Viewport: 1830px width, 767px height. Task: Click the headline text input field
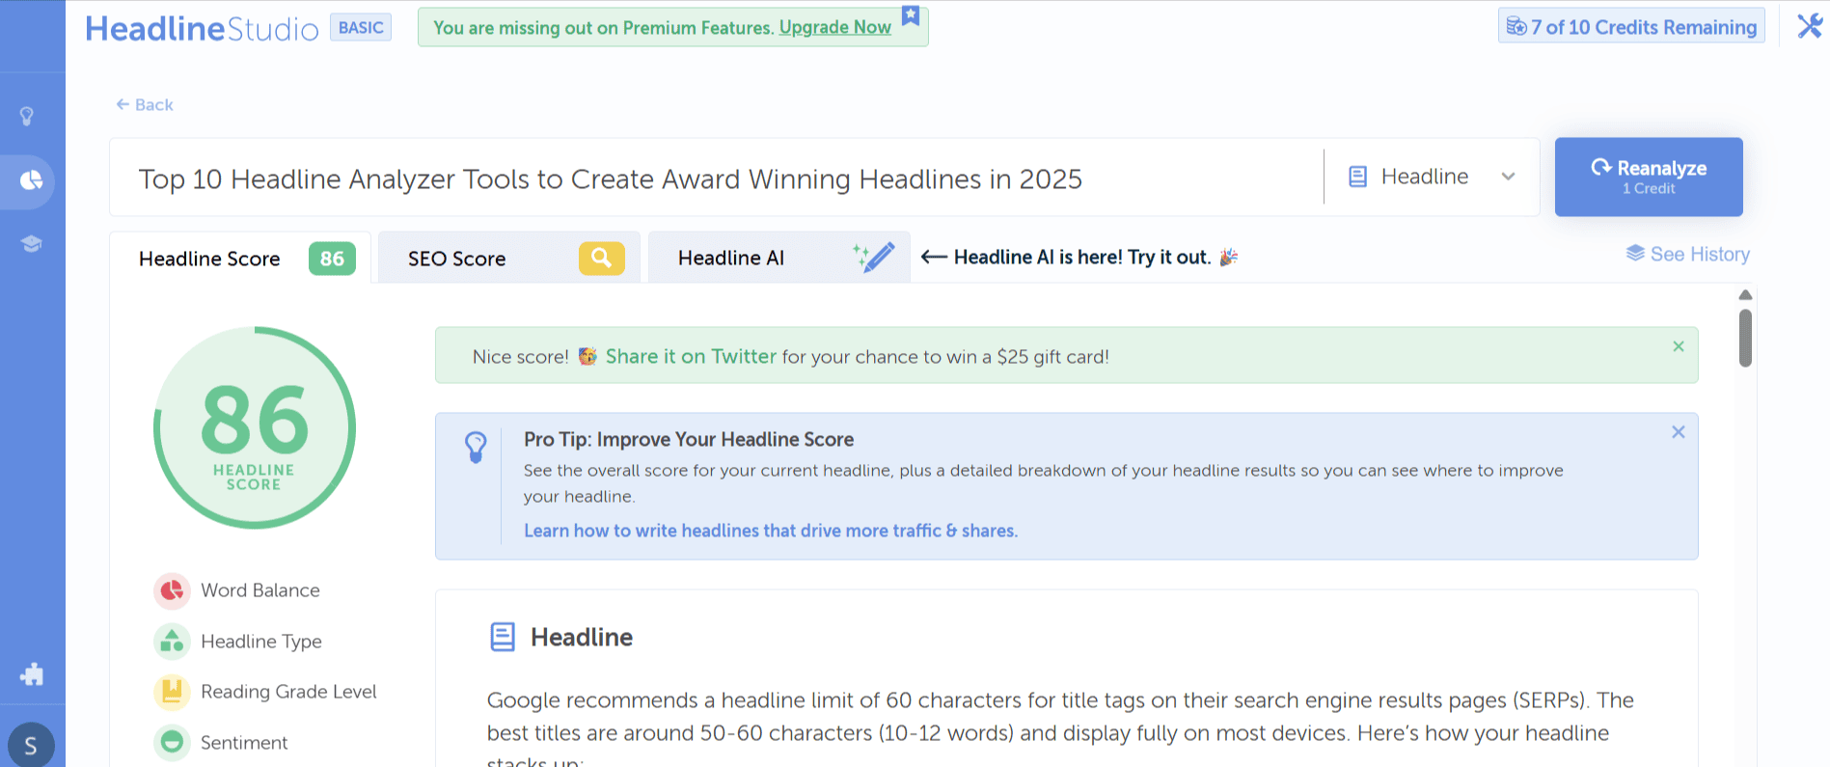coord(716,178)
